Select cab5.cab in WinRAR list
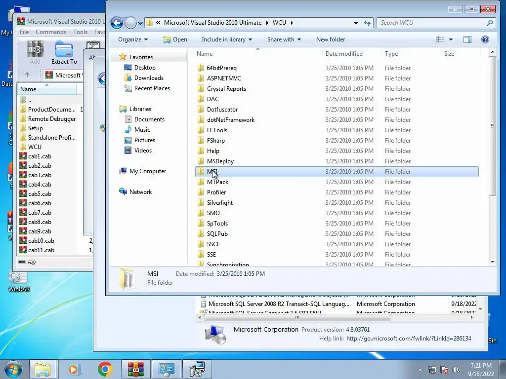Image resolution: width=506 pixels, height=379 pixels. (40, 193)
